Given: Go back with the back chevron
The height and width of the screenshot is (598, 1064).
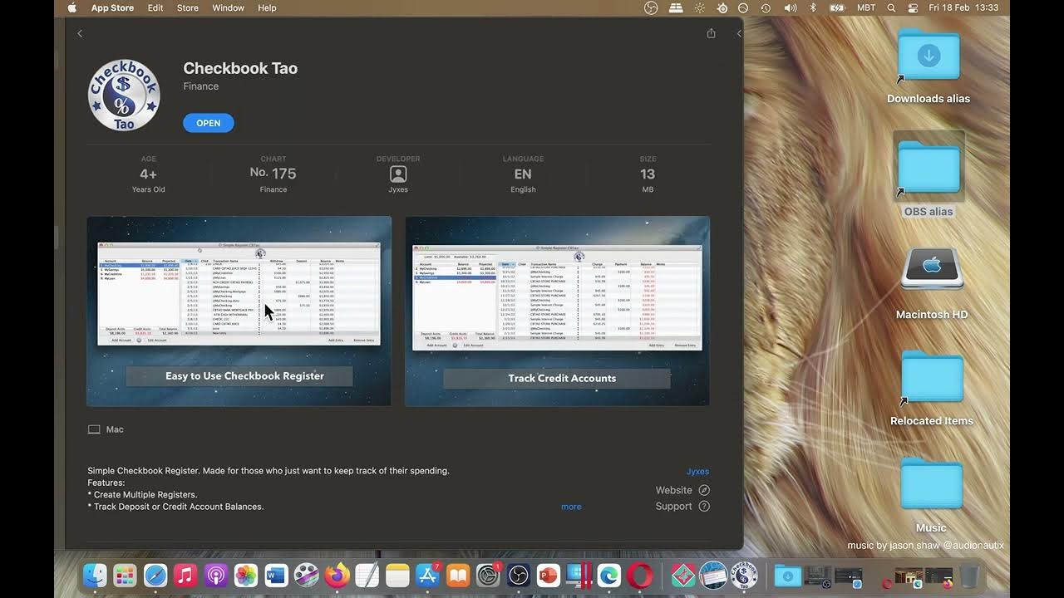Looking at the screenshot, I should point(80,33).
